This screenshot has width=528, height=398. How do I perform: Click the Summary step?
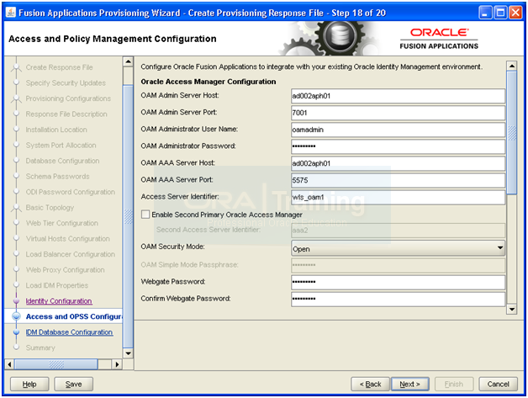(x=40, y=348)
